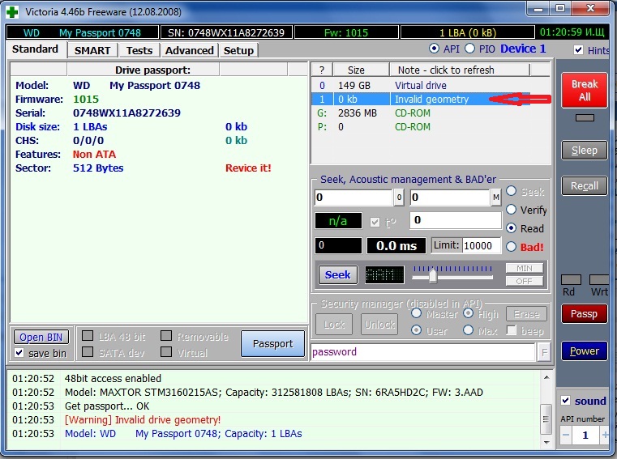Select the Bad! radio option

pos(511,246)
